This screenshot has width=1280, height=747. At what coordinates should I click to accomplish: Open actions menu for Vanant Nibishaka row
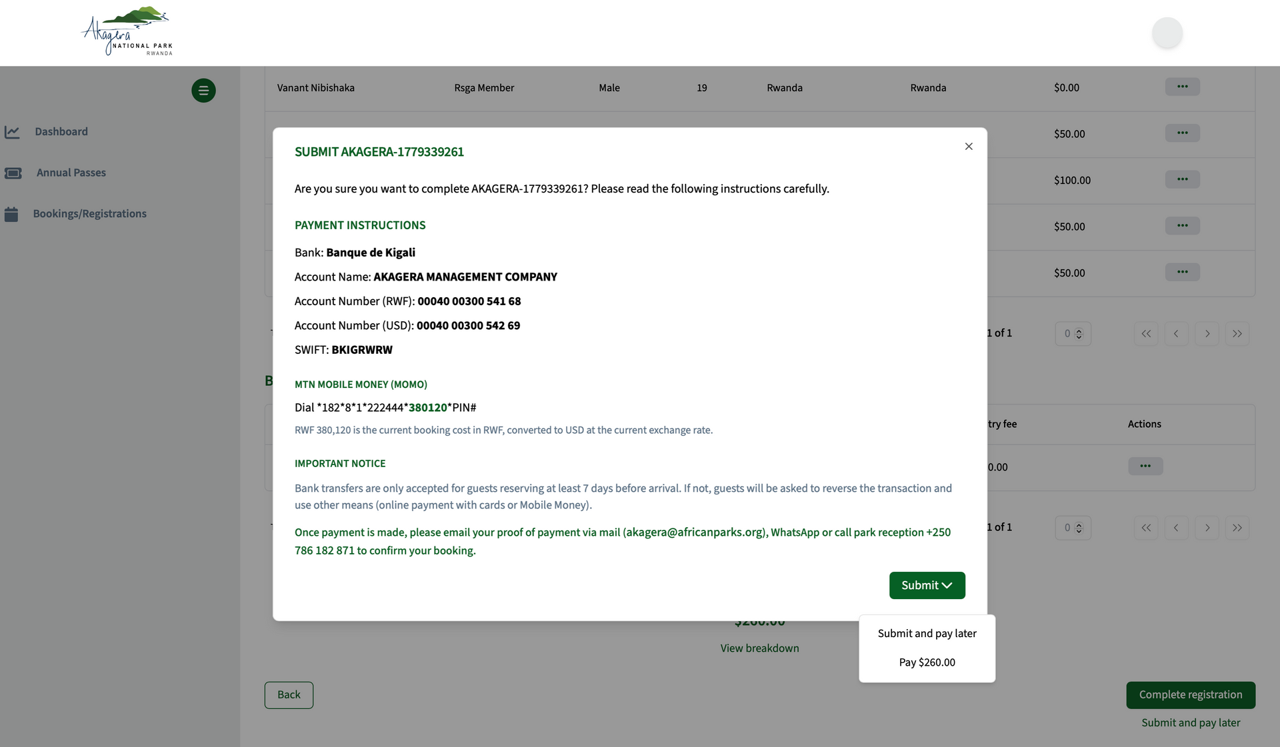pyautogui.click(x=1182, y=87)
